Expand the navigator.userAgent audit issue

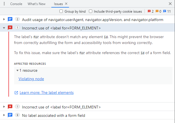coord(4,19)
